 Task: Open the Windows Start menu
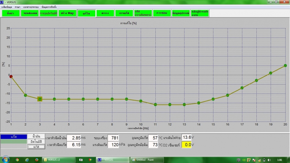click(x=5, y=160)
